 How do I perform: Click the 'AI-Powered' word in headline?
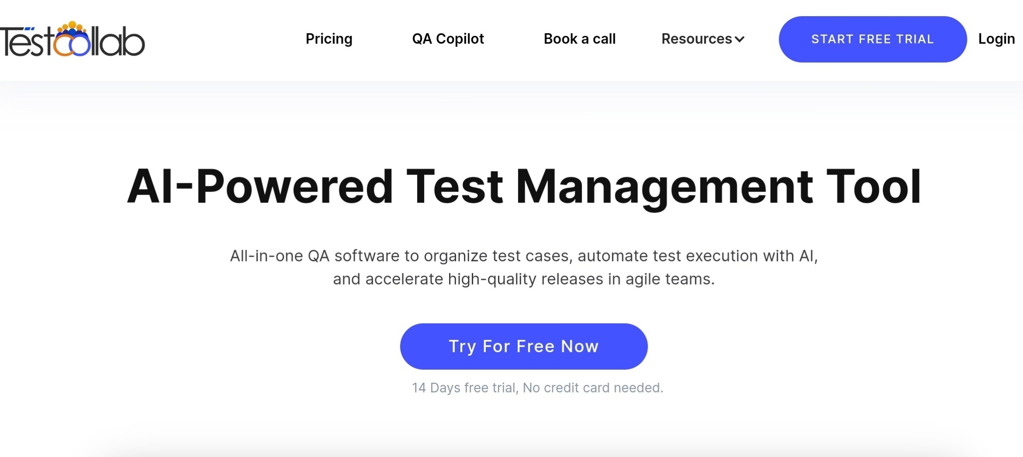(261, 186)
